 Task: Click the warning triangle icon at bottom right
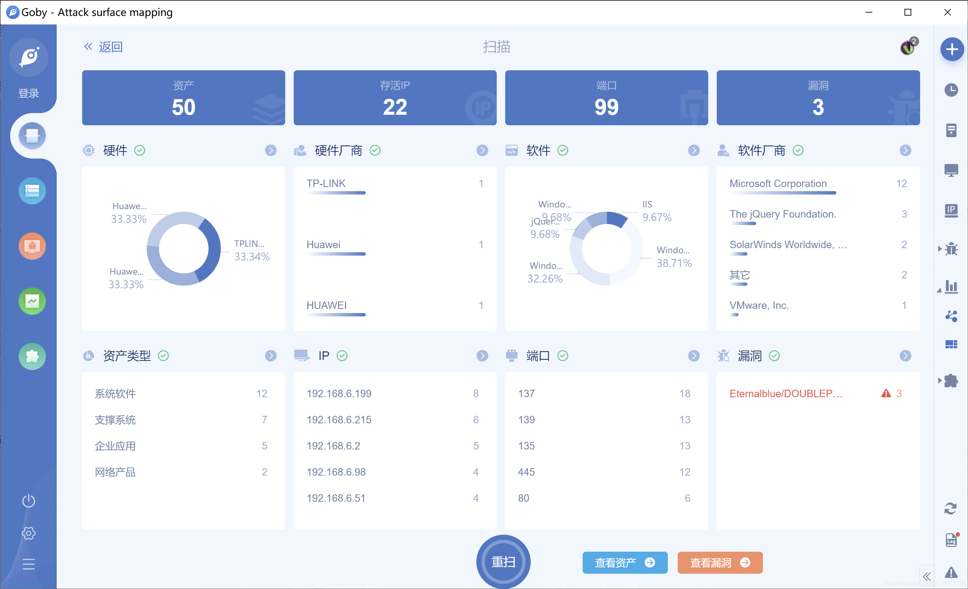tap(951, 572)
